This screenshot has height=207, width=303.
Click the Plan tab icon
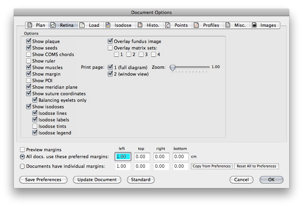(30, 25)
